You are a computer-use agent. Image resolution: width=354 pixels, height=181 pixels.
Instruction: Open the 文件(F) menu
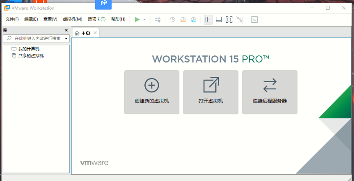click(x=12, y=20)
